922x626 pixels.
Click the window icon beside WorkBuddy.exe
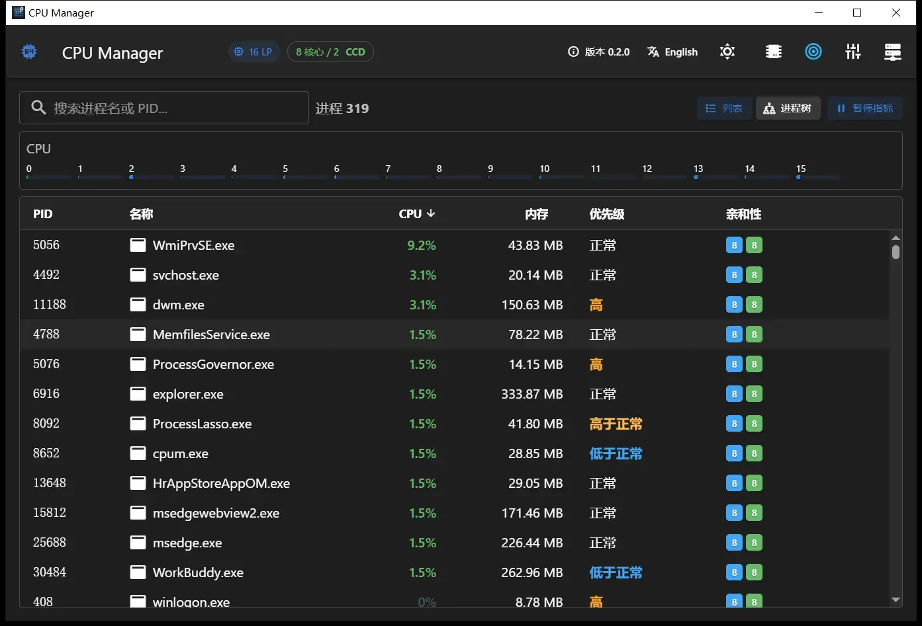point(138,572)
